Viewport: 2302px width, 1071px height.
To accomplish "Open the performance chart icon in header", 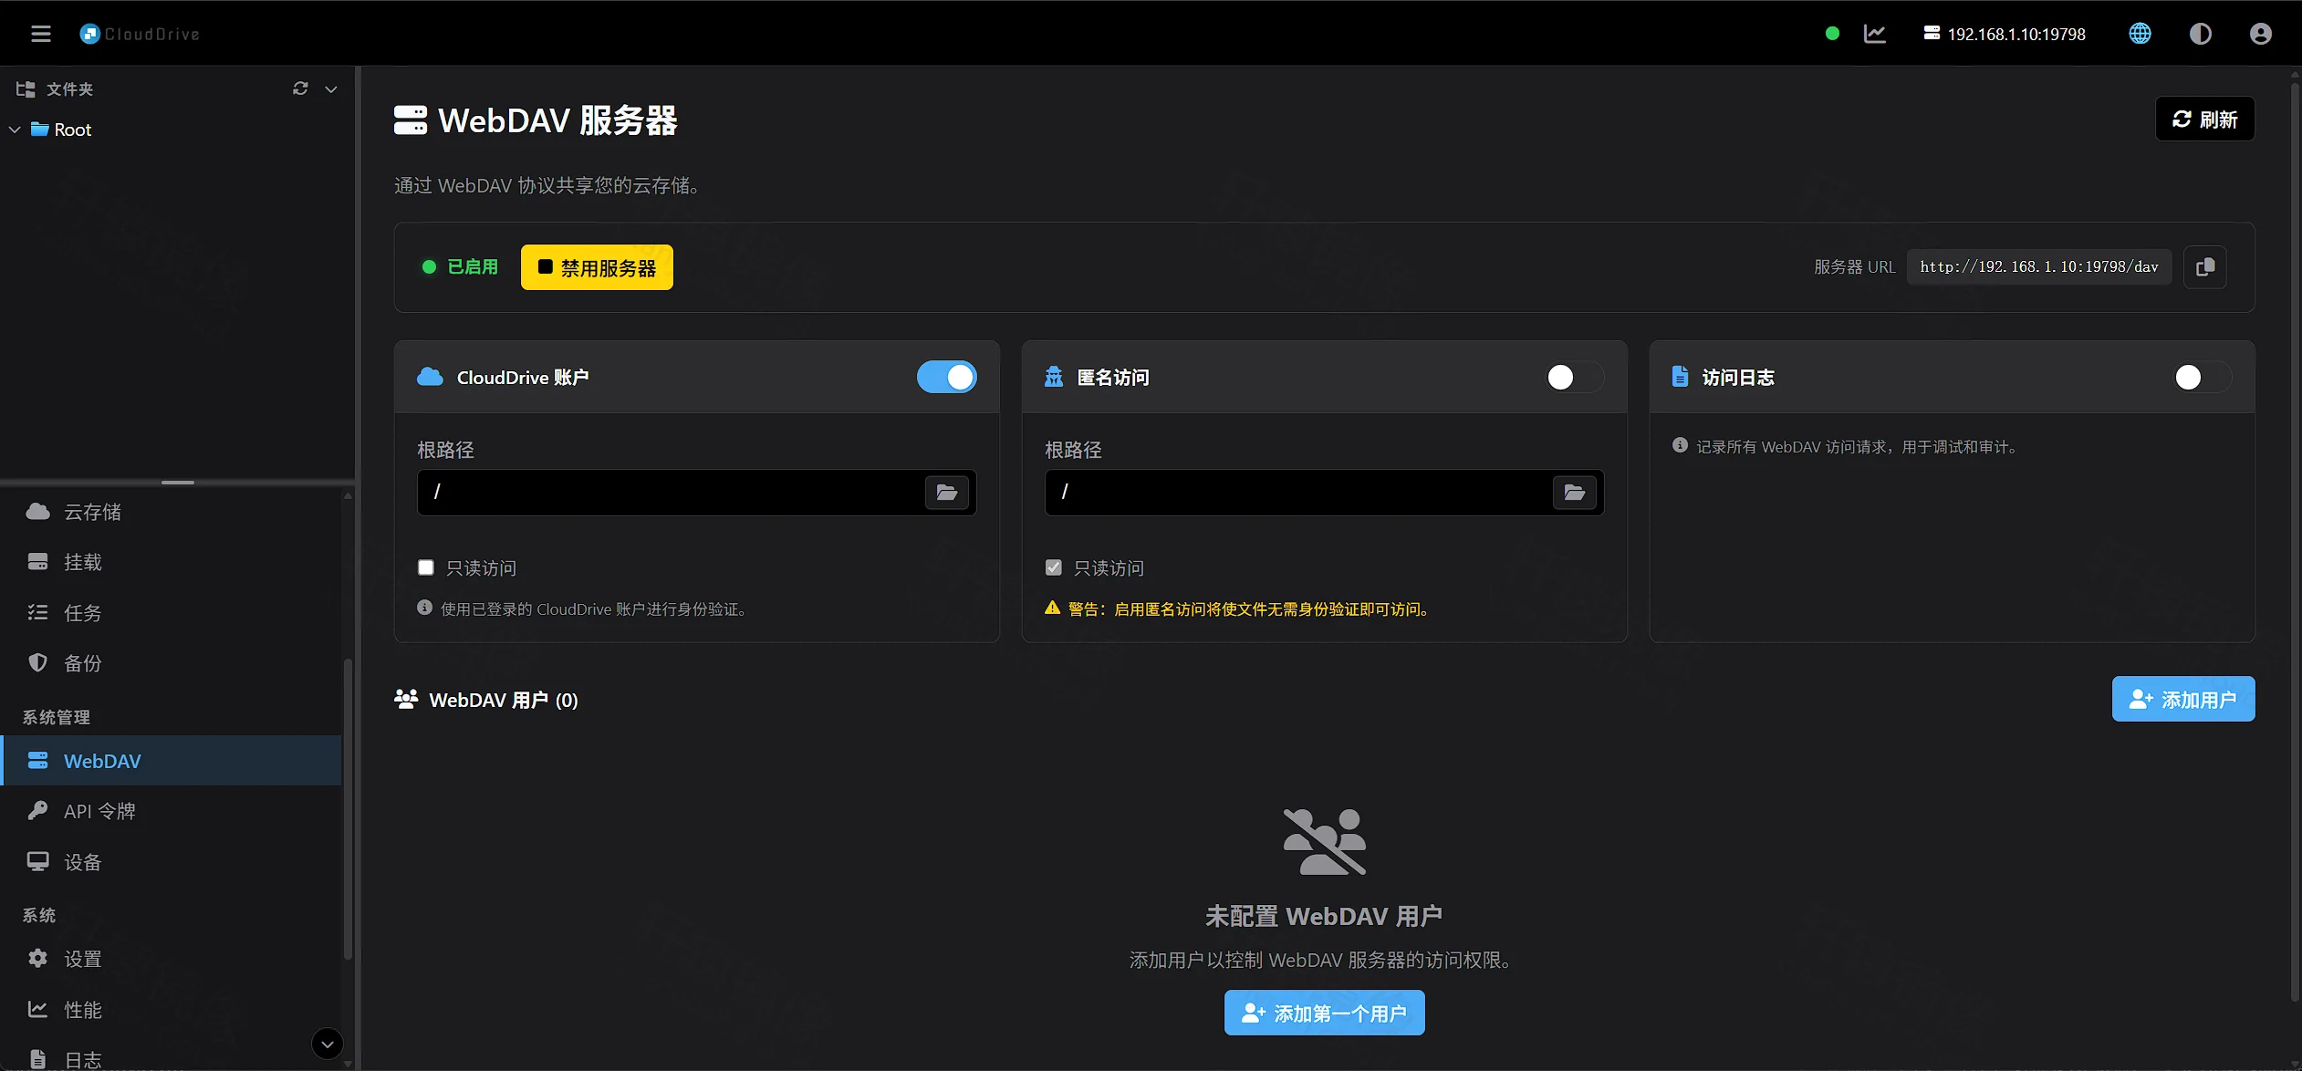I will (x=1875, y=34).
